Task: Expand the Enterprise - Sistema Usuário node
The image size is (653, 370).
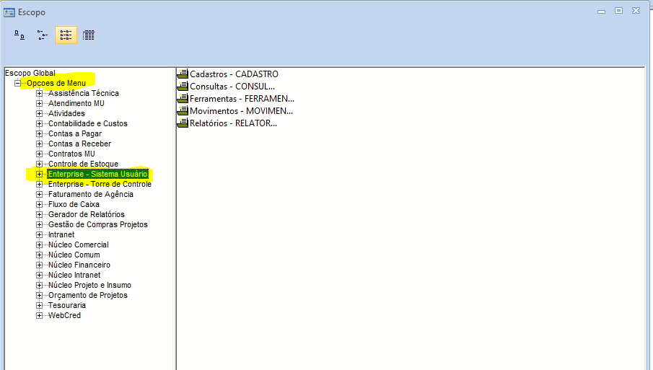Action: pos(39,174)
